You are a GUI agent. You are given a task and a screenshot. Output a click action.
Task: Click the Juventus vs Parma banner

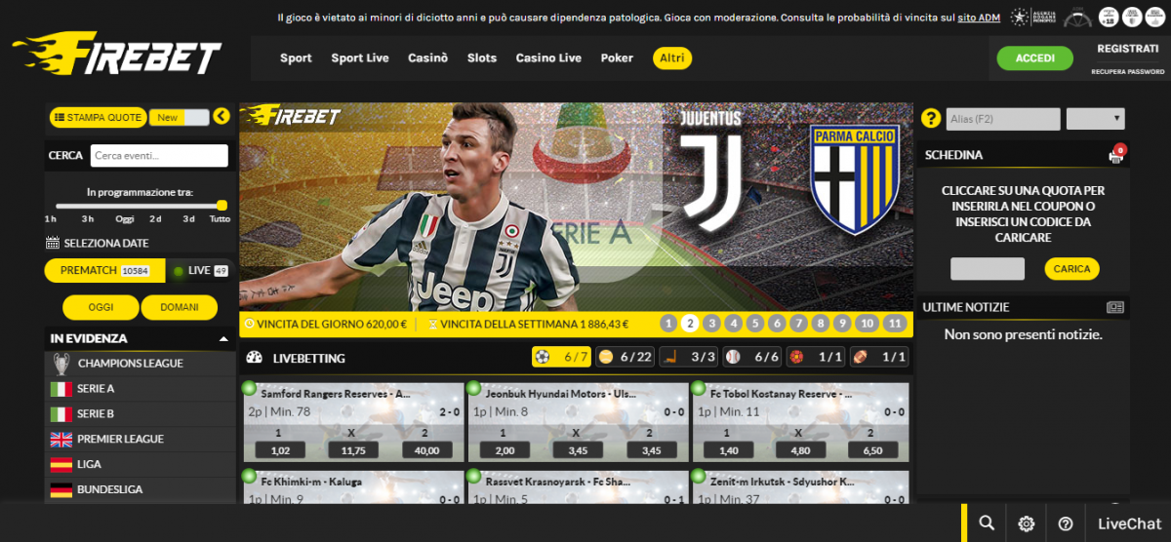pyautogui.click(x=577, y=207)
